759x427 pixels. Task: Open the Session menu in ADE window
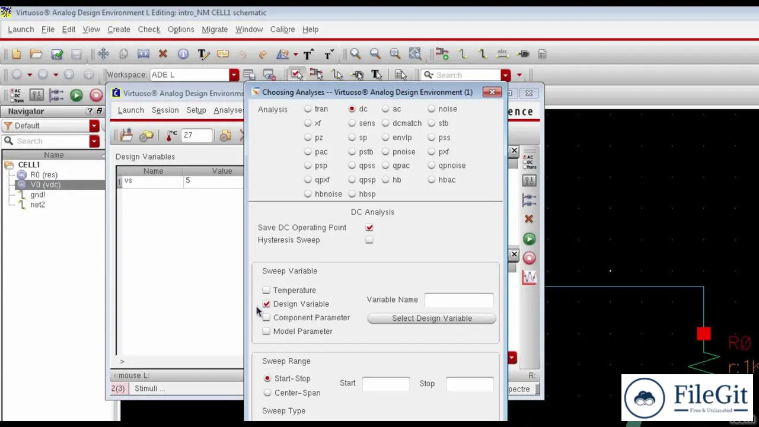[x=165, y=110]
